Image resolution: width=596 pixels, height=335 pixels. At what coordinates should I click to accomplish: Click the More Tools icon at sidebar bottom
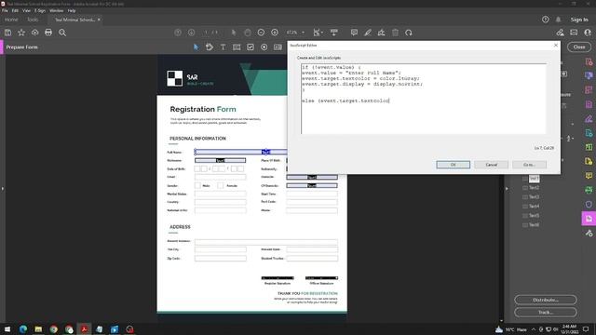tap(589, 234)
